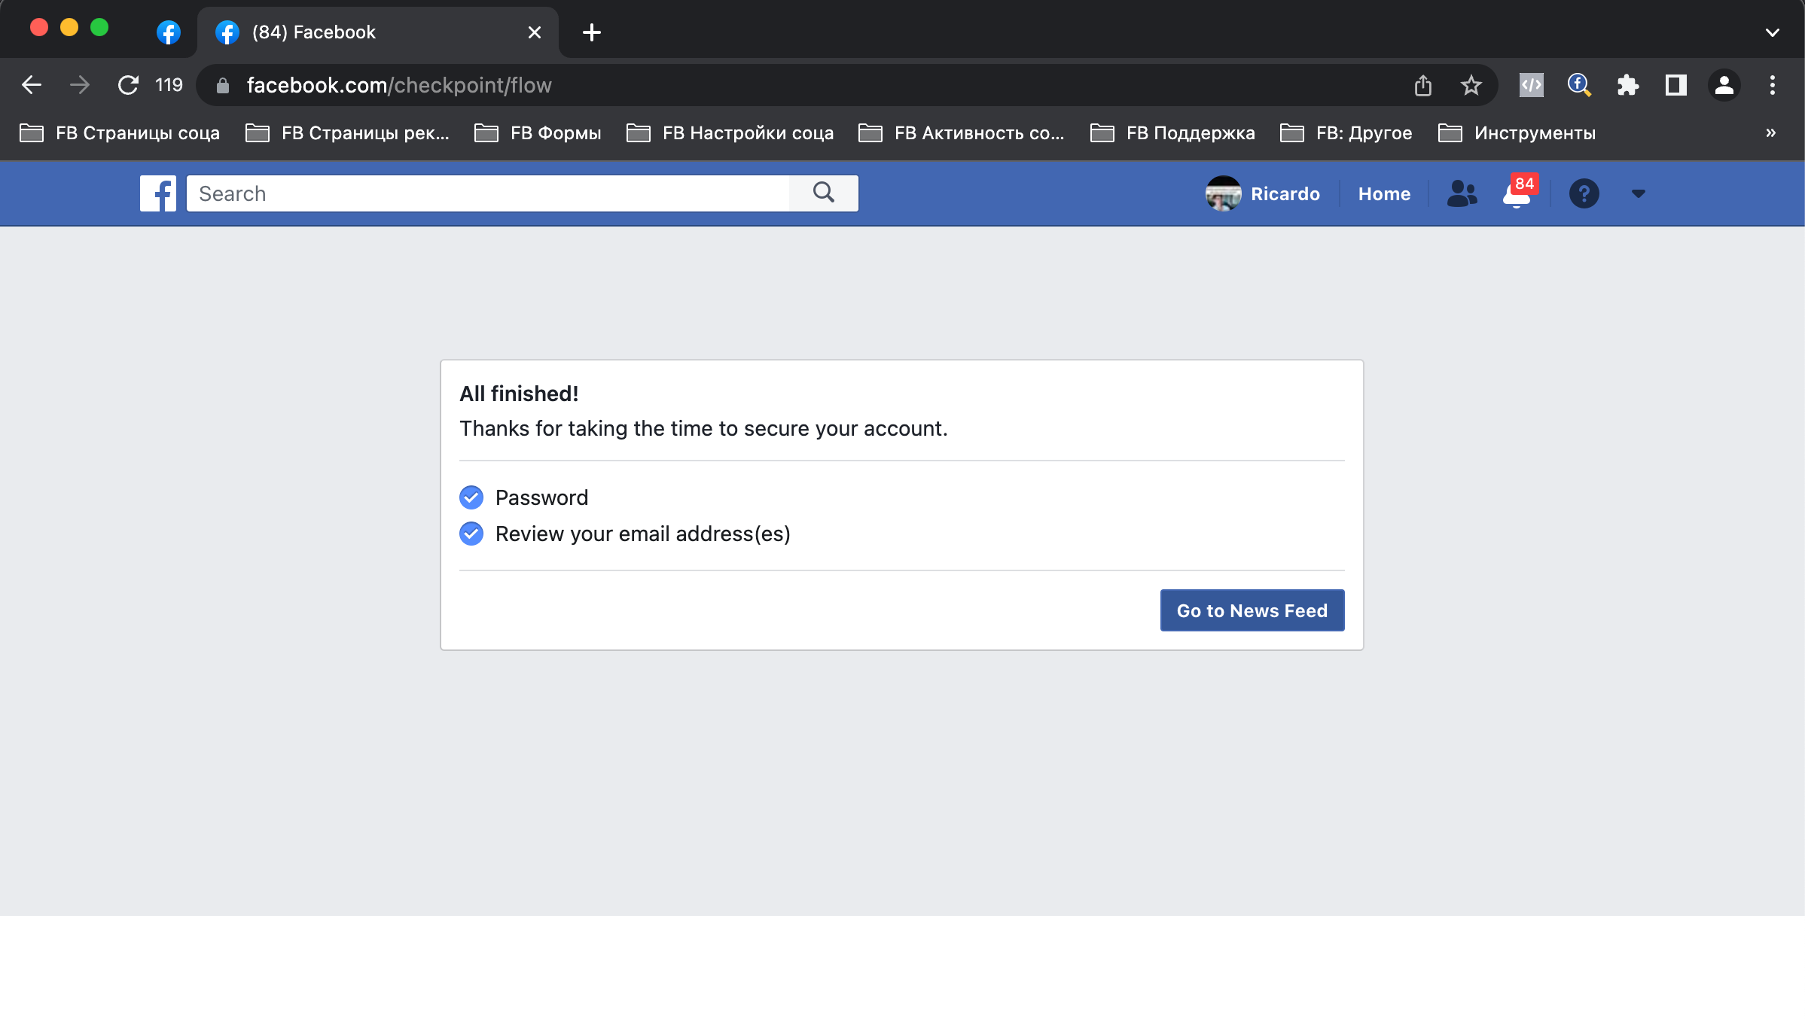The width and height of the screenshot is (1805, 1025).
Task: Open the Facebook magnifier extension icon
Action: [1579, 85]
